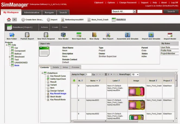
Task: Select Mesh Model tree item
Action: [56, 97]
